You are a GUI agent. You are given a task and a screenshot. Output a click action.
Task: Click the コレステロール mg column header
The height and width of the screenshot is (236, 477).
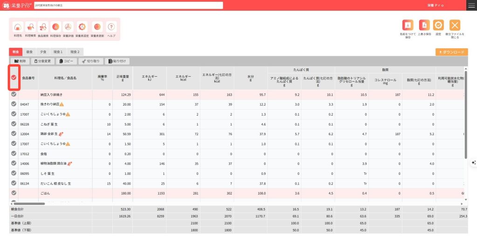click(385, 81)
